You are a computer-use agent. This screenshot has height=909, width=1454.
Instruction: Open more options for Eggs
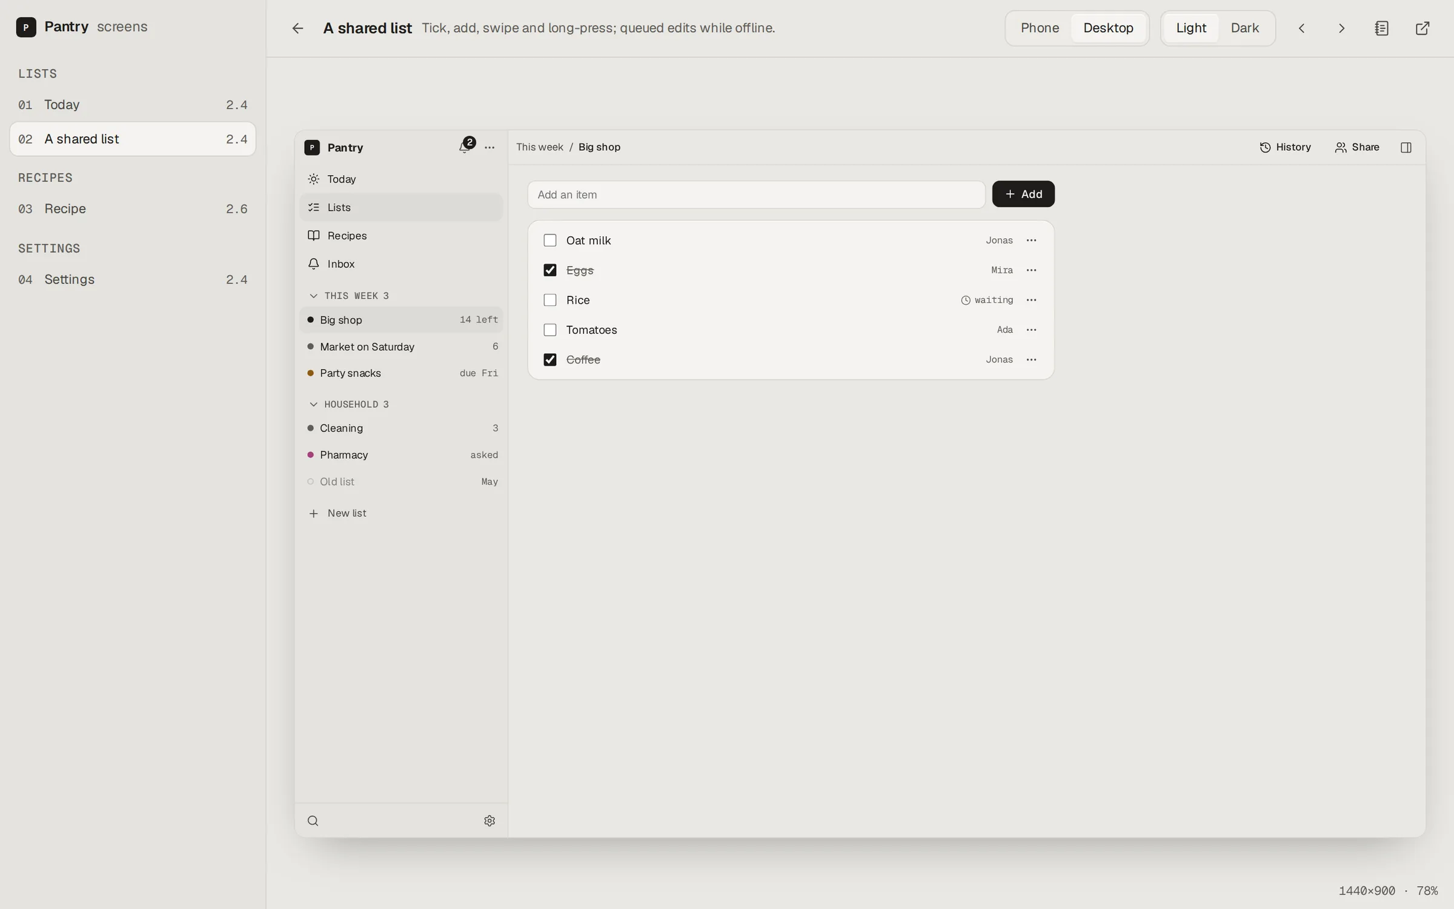click(1031, 270)
